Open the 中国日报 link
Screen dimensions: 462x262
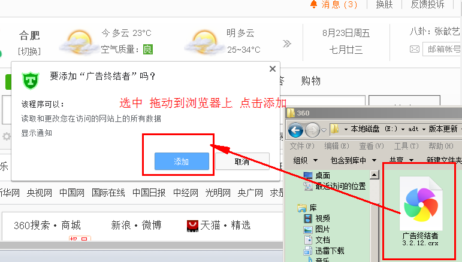pos(149,193)
